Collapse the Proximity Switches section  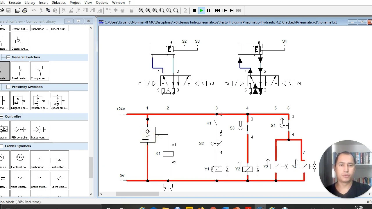[x=8, y=87]
